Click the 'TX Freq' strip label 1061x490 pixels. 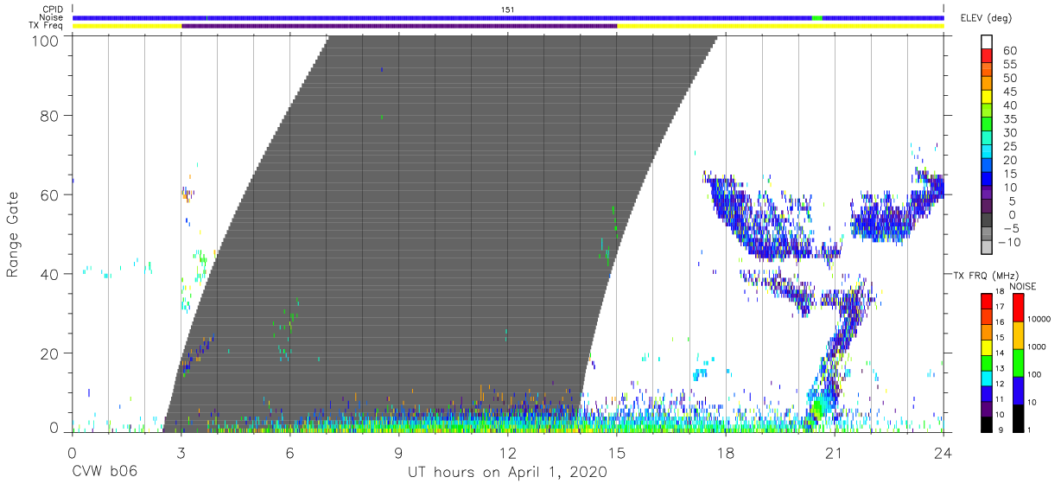point(46,26)
